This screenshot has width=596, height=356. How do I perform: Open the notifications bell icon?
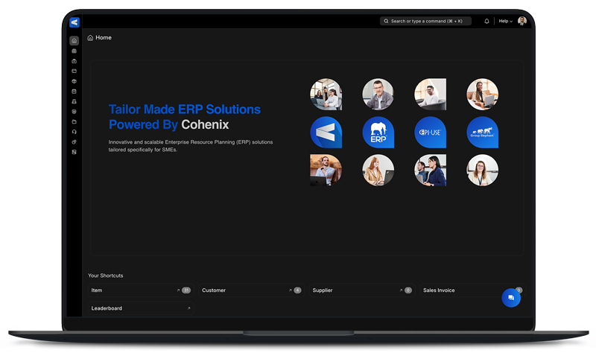tap(486, 22)
